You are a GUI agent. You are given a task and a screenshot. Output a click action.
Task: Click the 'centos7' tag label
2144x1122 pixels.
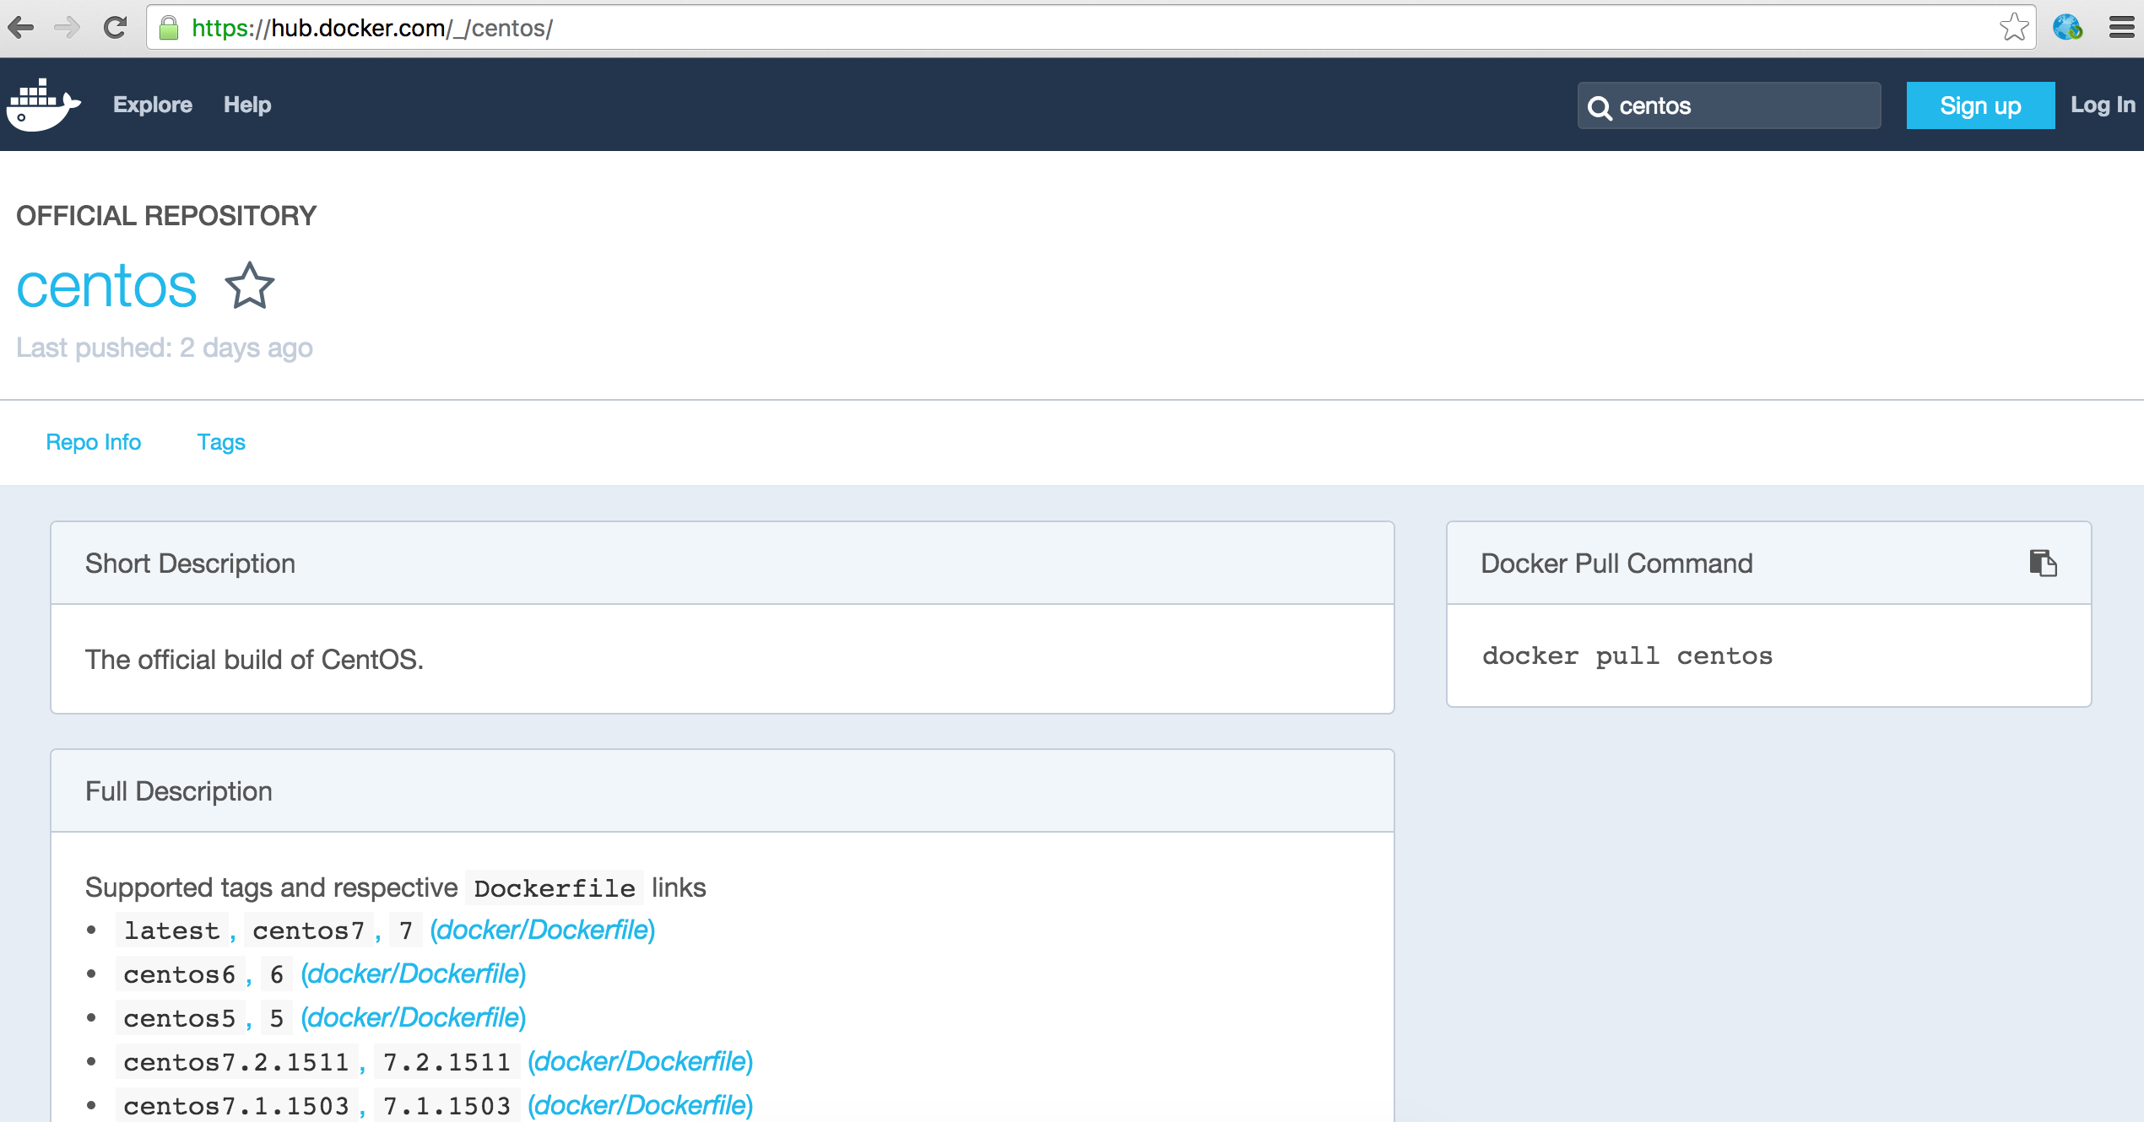[x=309, y=931]
